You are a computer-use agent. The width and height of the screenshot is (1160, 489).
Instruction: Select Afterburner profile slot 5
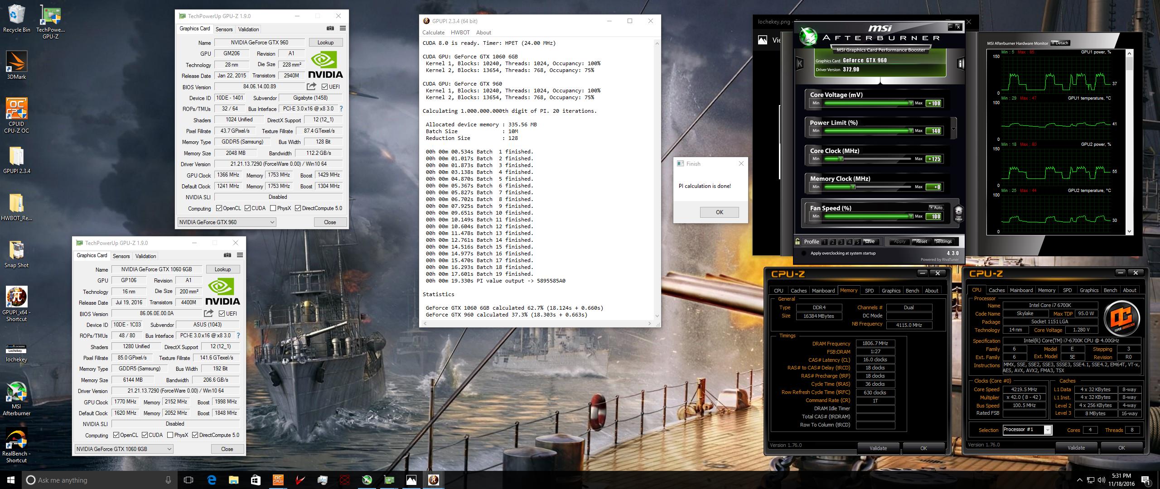coord(857,242)
